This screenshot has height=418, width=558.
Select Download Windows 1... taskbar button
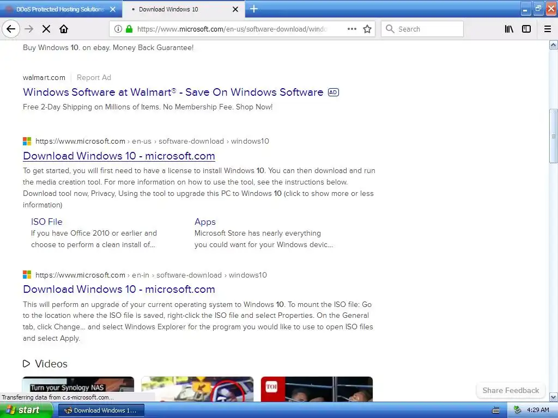[x=101, y=410]
